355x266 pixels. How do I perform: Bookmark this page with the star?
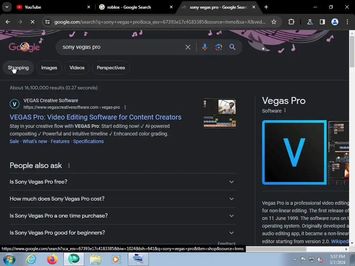coord(274,22)
